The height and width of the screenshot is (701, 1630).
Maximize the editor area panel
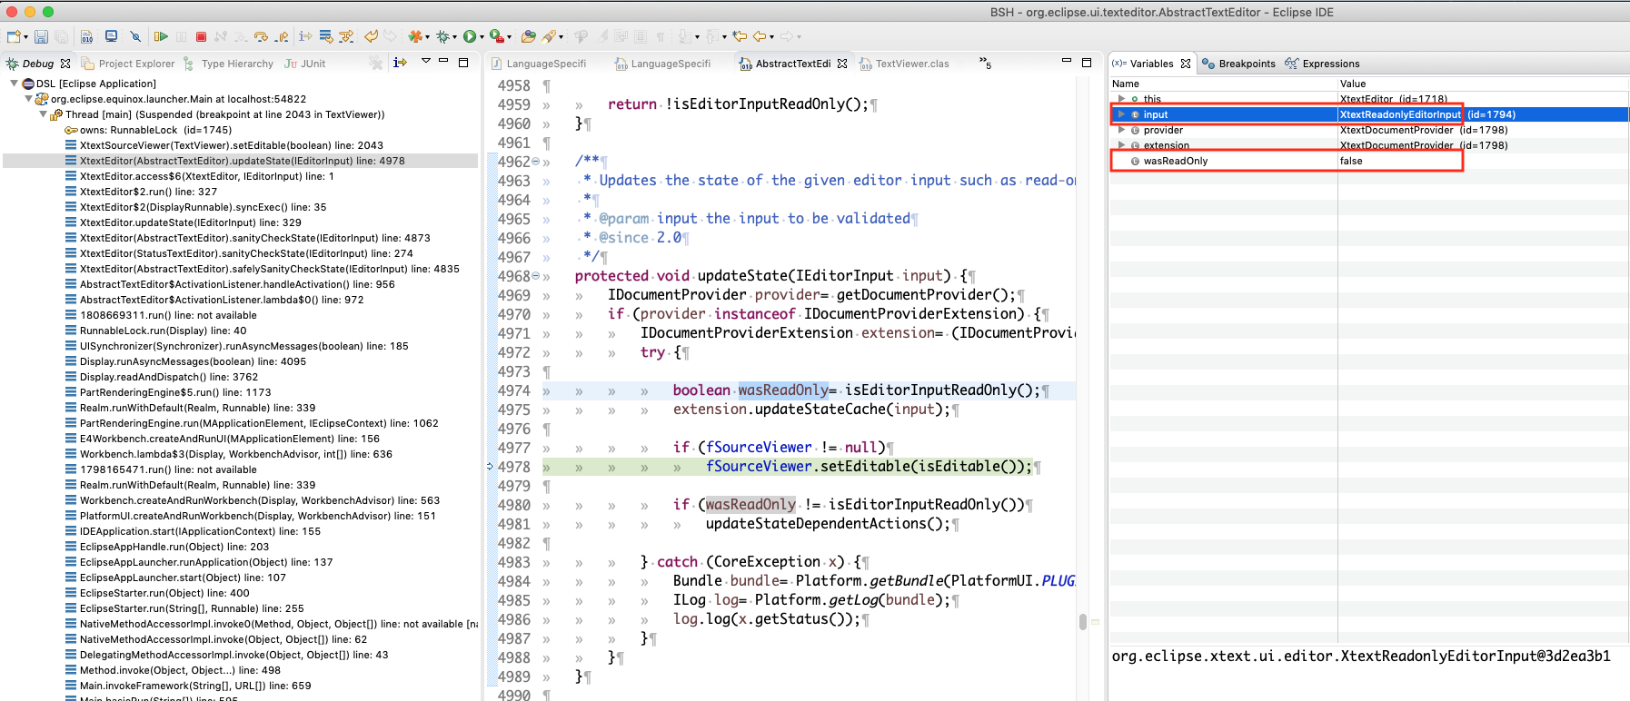click(1087, 63)
